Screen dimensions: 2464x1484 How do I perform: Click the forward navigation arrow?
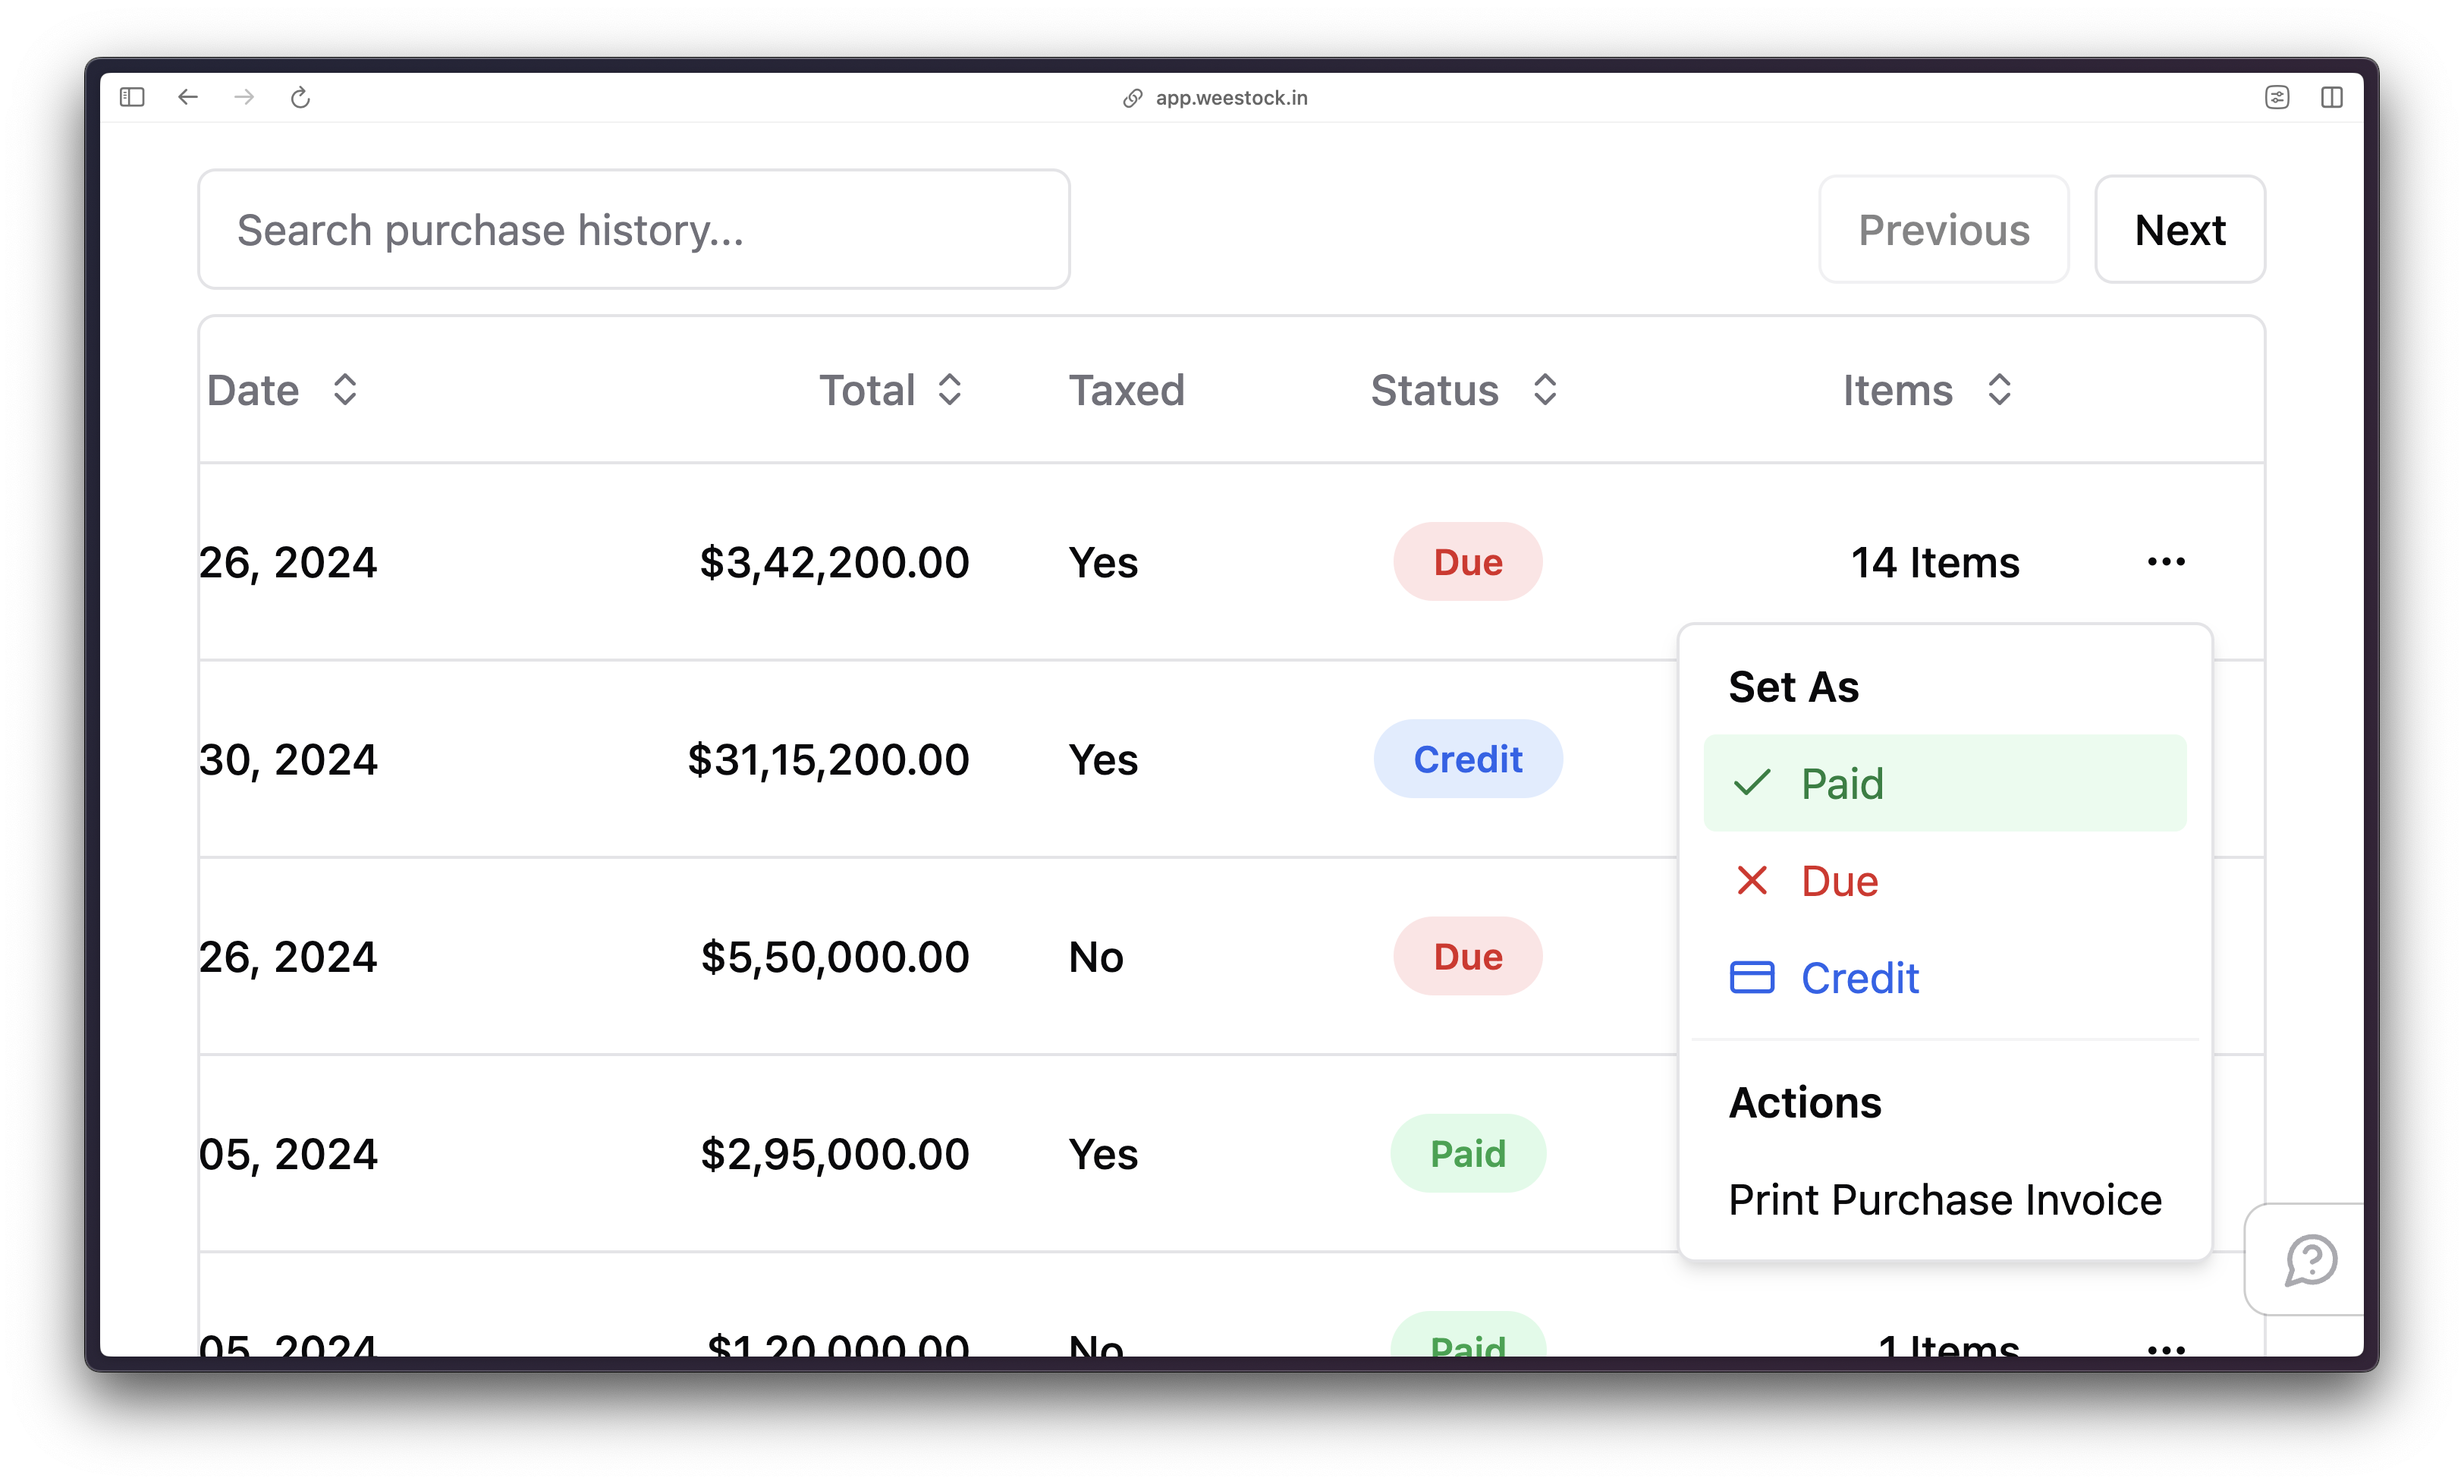point(244,97)
